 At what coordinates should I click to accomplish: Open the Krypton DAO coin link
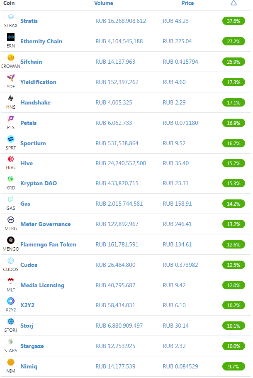[x=39, y=183]
